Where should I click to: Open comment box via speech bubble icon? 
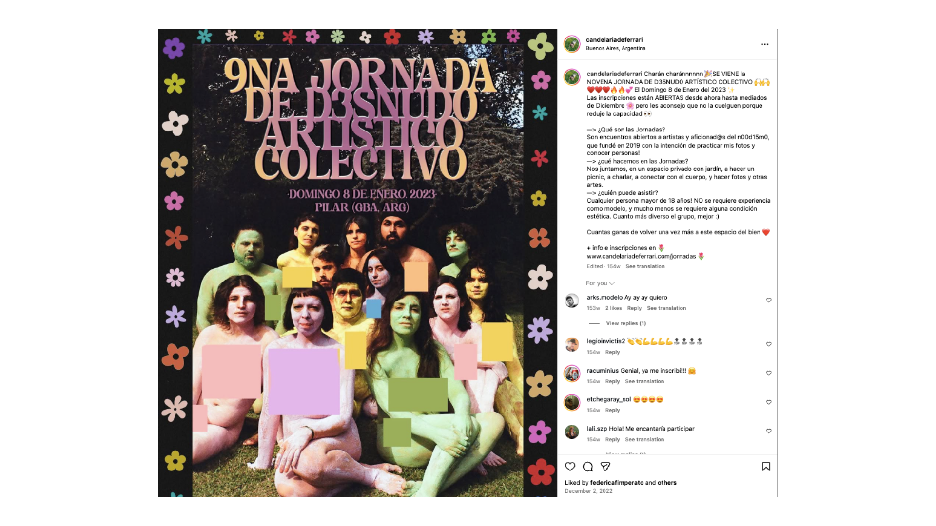(588, 467)
